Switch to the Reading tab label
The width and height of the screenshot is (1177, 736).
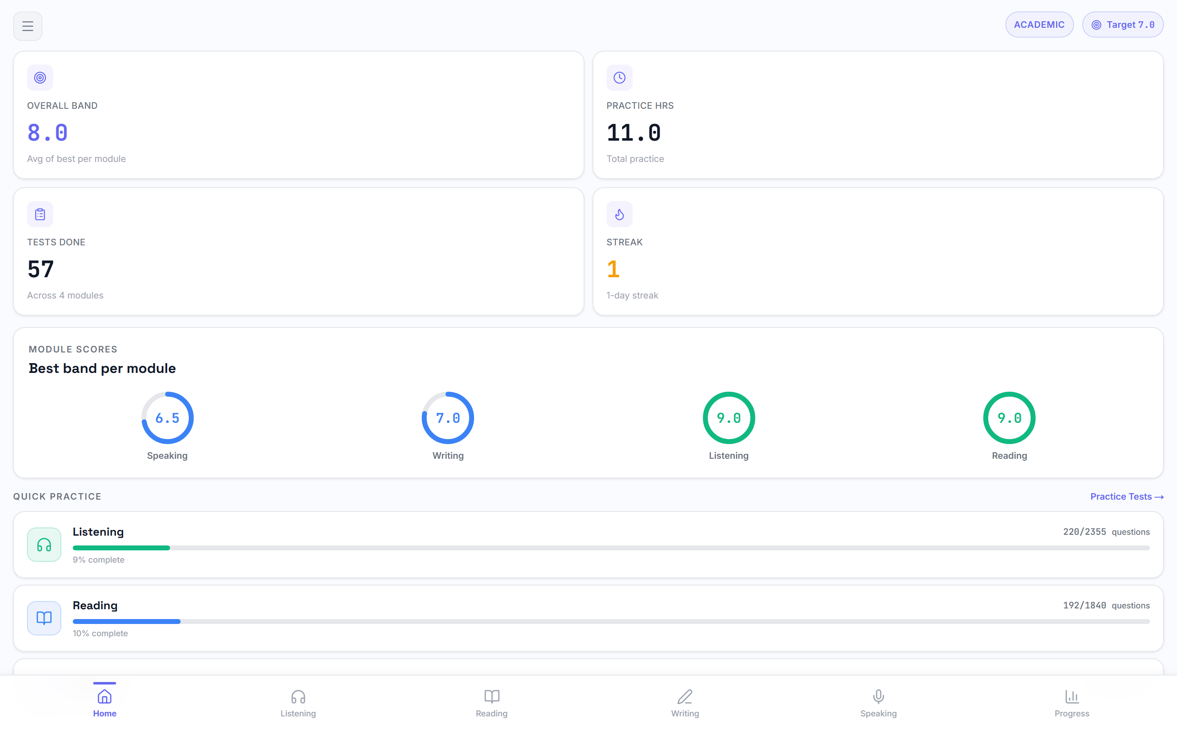492,713
